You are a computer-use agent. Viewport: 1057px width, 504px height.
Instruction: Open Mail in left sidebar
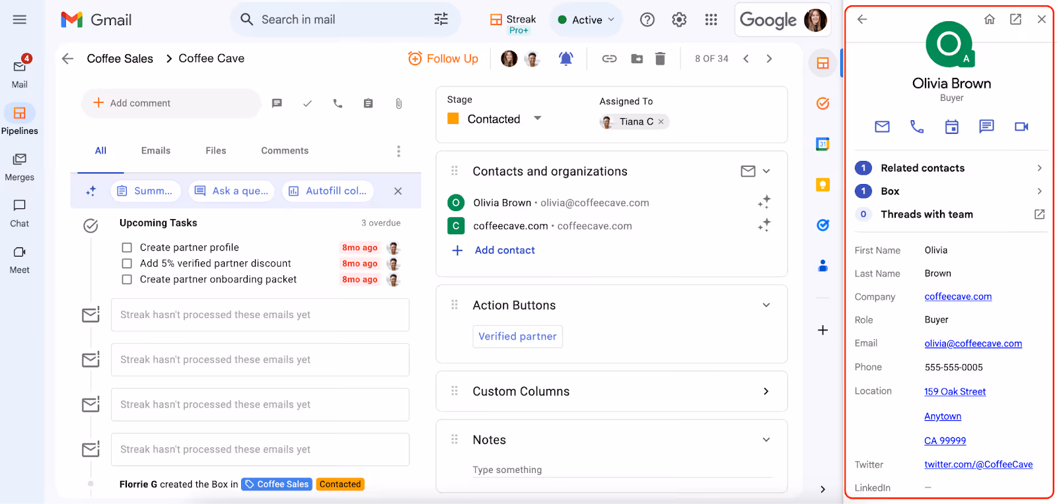coord(20,72)
